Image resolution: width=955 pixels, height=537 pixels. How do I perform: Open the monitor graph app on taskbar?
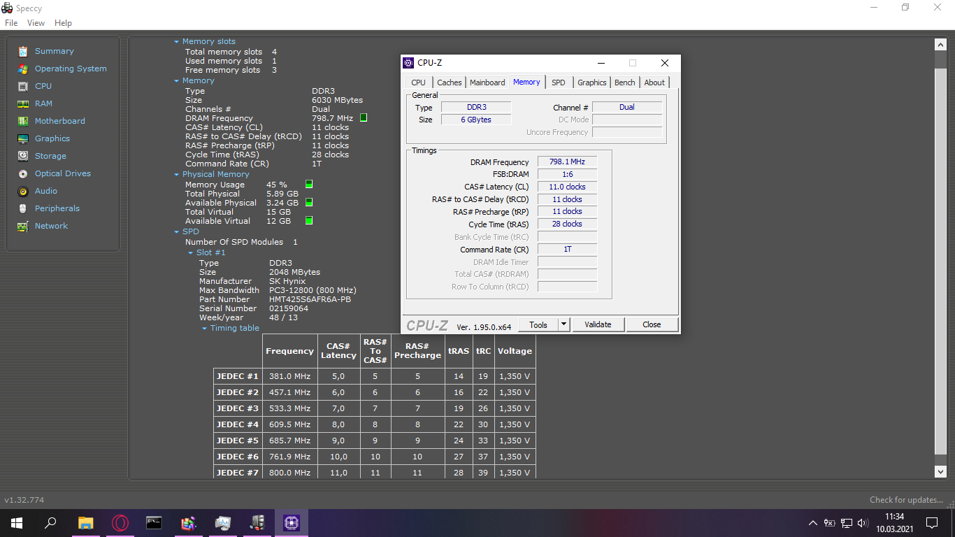(222, 522)
